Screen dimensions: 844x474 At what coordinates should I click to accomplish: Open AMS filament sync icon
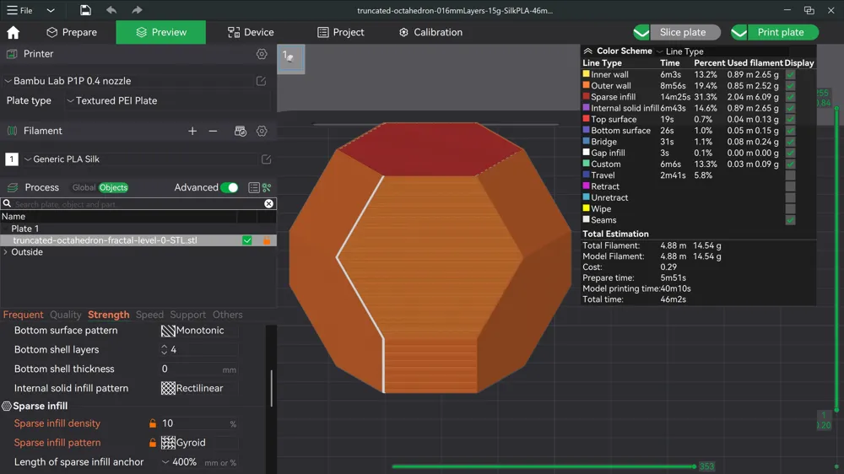241,131
